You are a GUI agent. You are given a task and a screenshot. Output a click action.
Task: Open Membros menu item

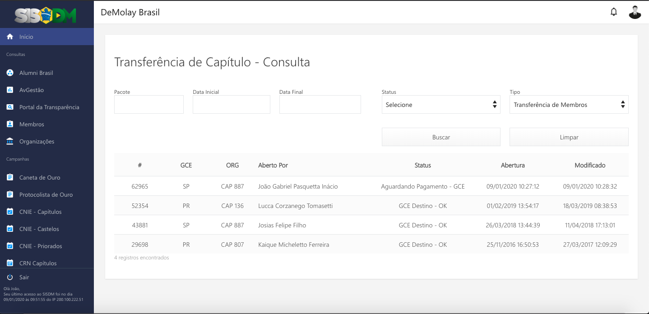pyautogui.click(x=32, y=125)
